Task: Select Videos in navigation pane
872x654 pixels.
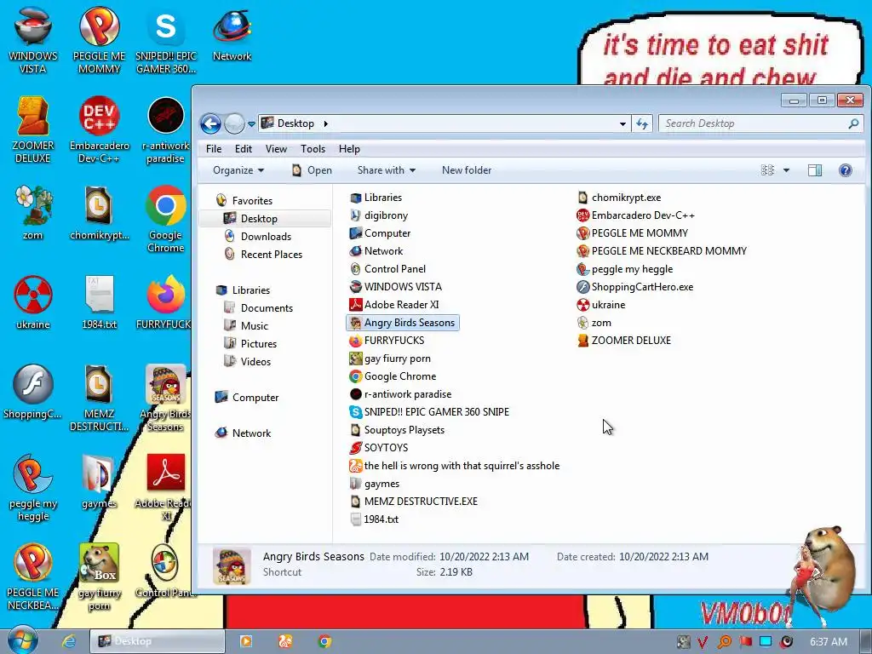Action: tap(248, 361)
